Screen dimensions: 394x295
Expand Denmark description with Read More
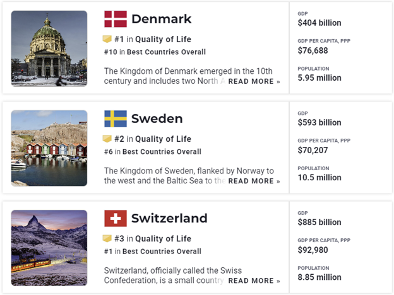click(x=254, y=81)
